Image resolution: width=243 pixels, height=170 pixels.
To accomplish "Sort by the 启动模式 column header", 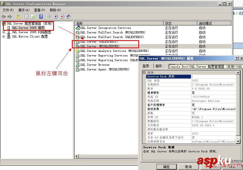I will coord(214,23).
